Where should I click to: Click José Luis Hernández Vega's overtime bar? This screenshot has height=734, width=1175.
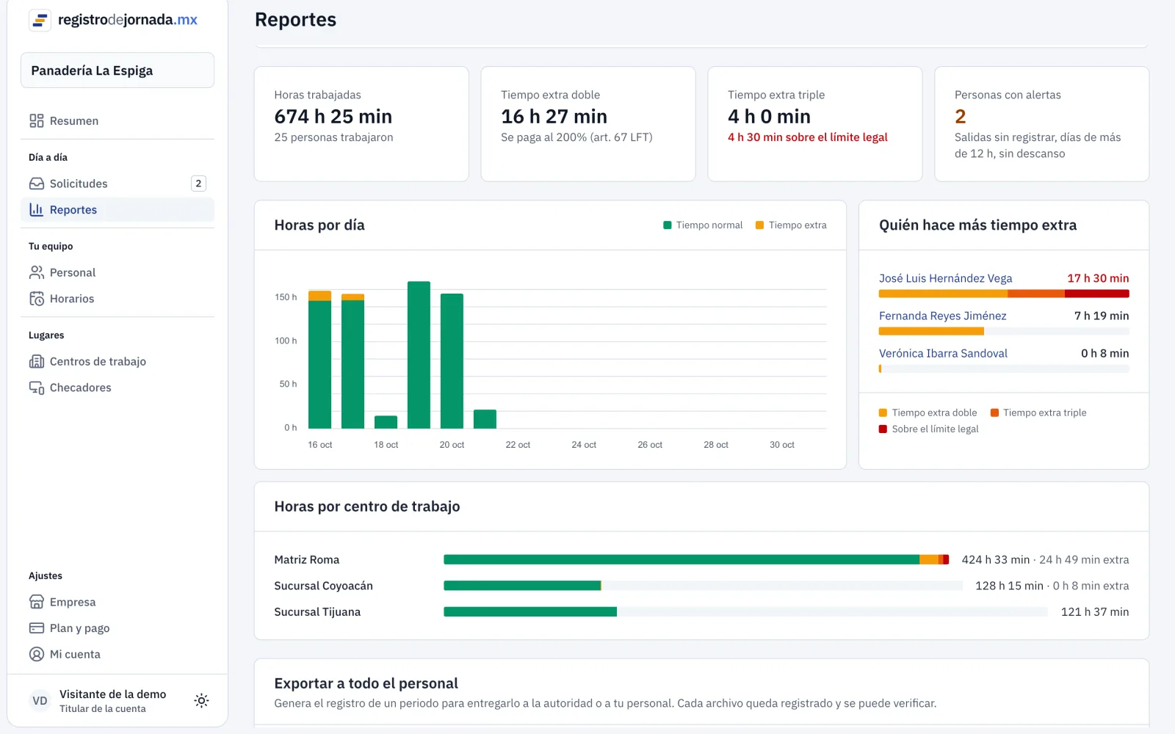(1004, 294)
